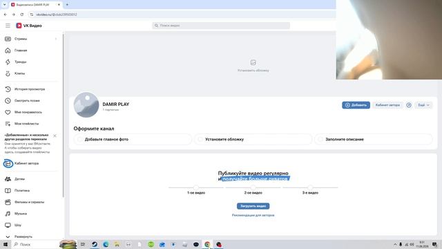
Task: Click the Загрузить видео button
Action: point(253,206)
